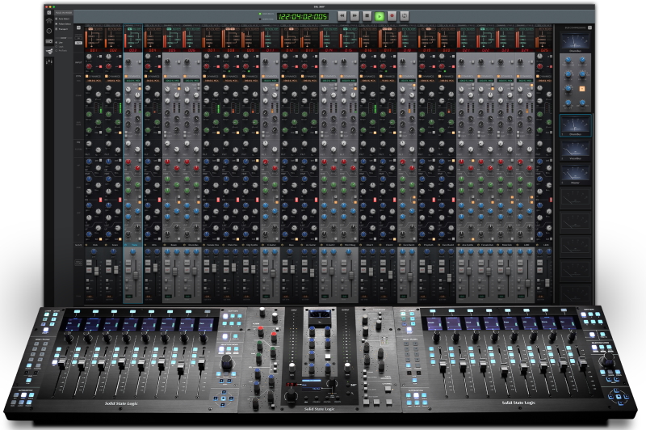The height and width of the screenshot is (430, 646).
Task: Click the top-right blue bus compressor knob
Action: tap(582, 61)
